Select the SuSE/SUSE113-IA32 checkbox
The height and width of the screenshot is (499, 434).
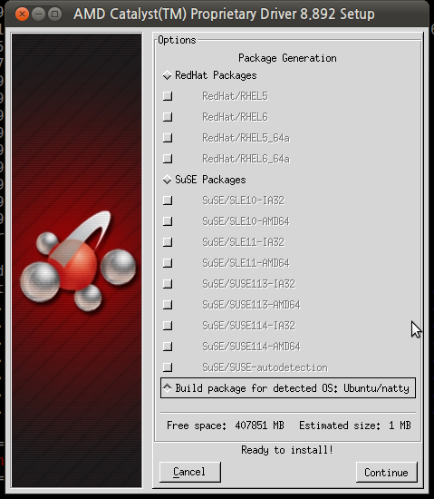pyautogui.click(x=168, y=284)
